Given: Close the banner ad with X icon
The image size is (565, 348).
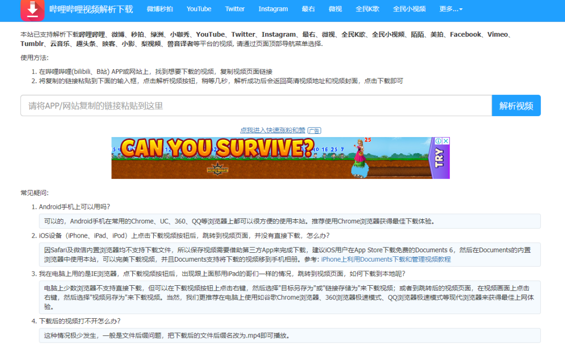Looking at the screenshot, I should [x=446, y=141].
